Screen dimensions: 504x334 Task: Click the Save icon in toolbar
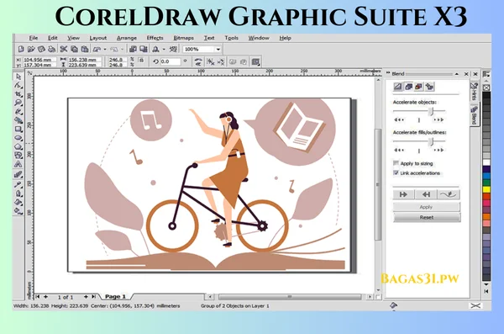click(x=41, y=49)
